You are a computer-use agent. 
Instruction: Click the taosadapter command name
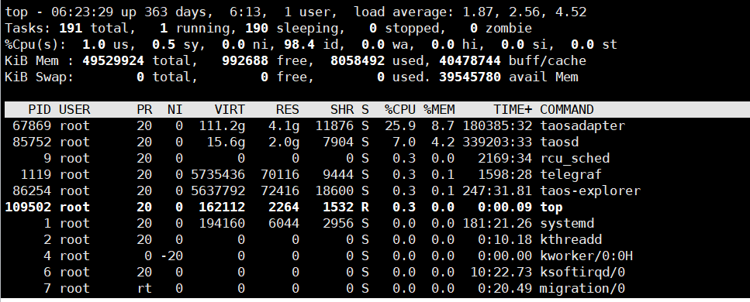(582, 126)
